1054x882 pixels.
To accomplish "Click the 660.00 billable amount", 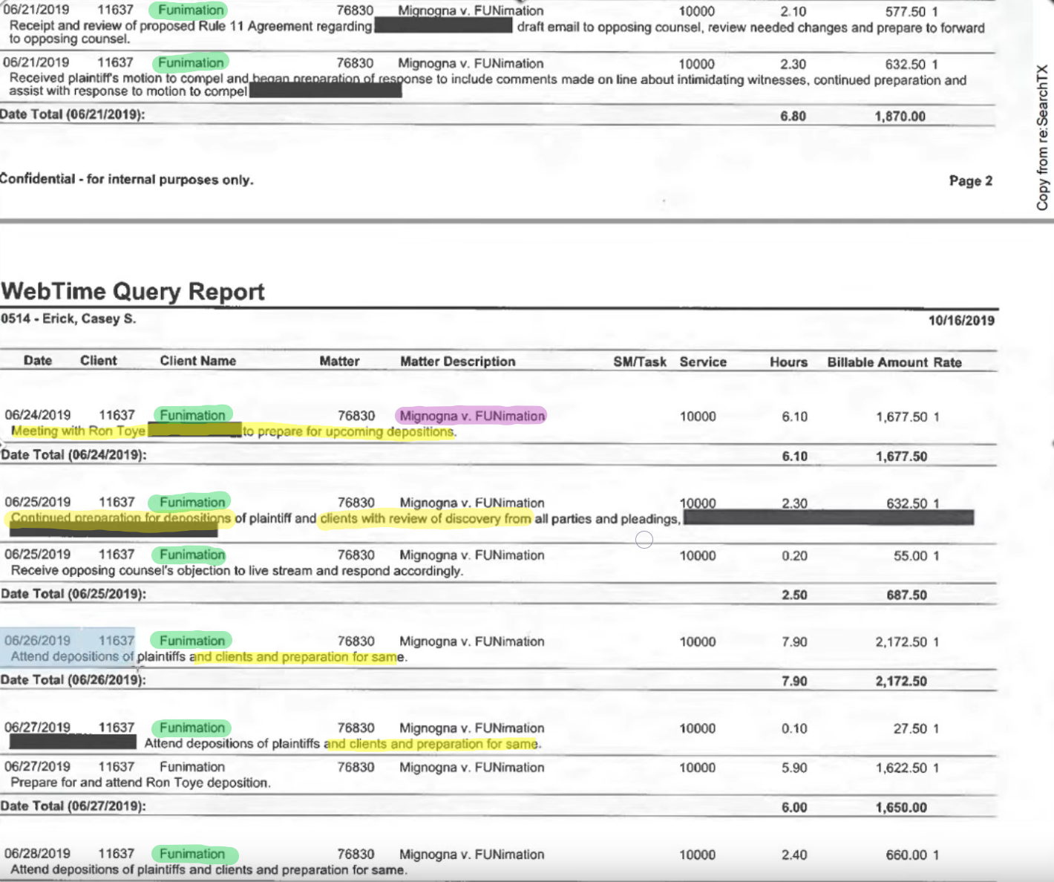I will coord(906,855).
